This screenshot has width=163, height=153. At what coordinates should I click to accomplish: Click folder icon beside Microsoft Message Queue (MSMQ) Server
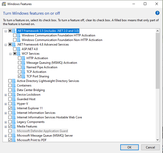pyautogui.click(x=14, y=136)
